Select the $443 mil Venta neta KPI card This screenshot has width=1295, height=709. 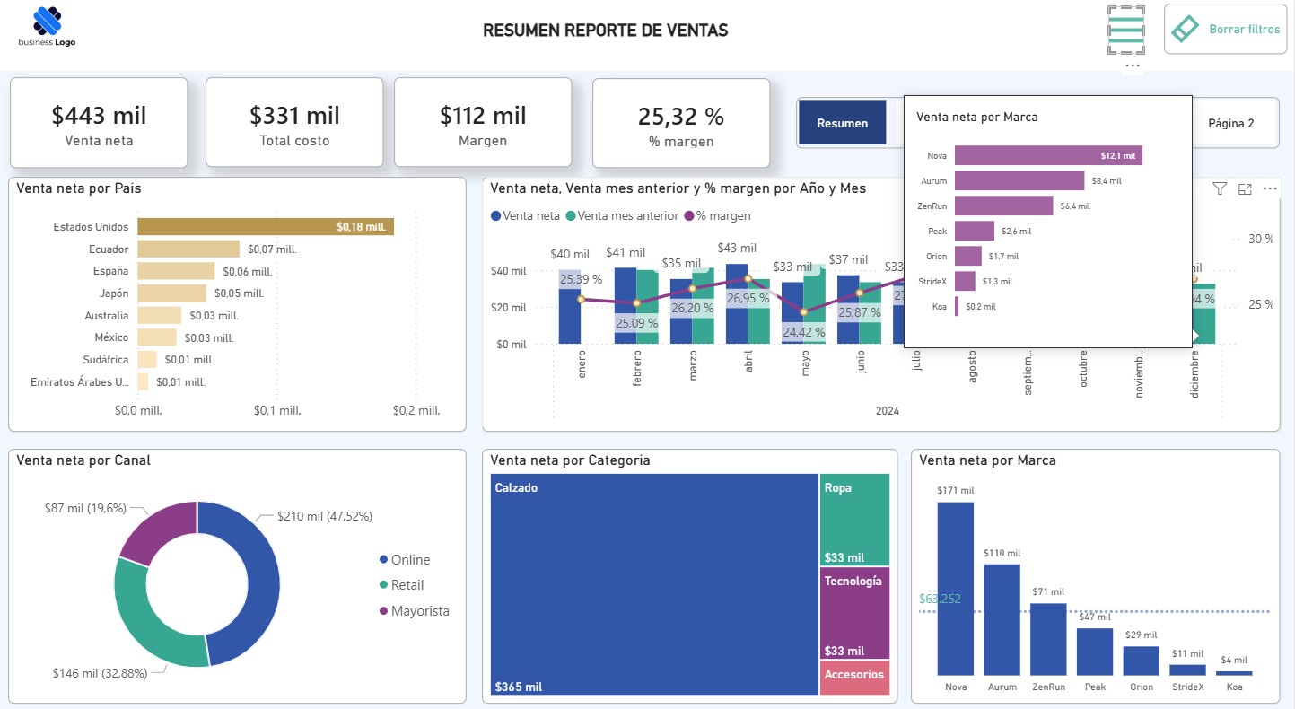[x=99, y=122]
